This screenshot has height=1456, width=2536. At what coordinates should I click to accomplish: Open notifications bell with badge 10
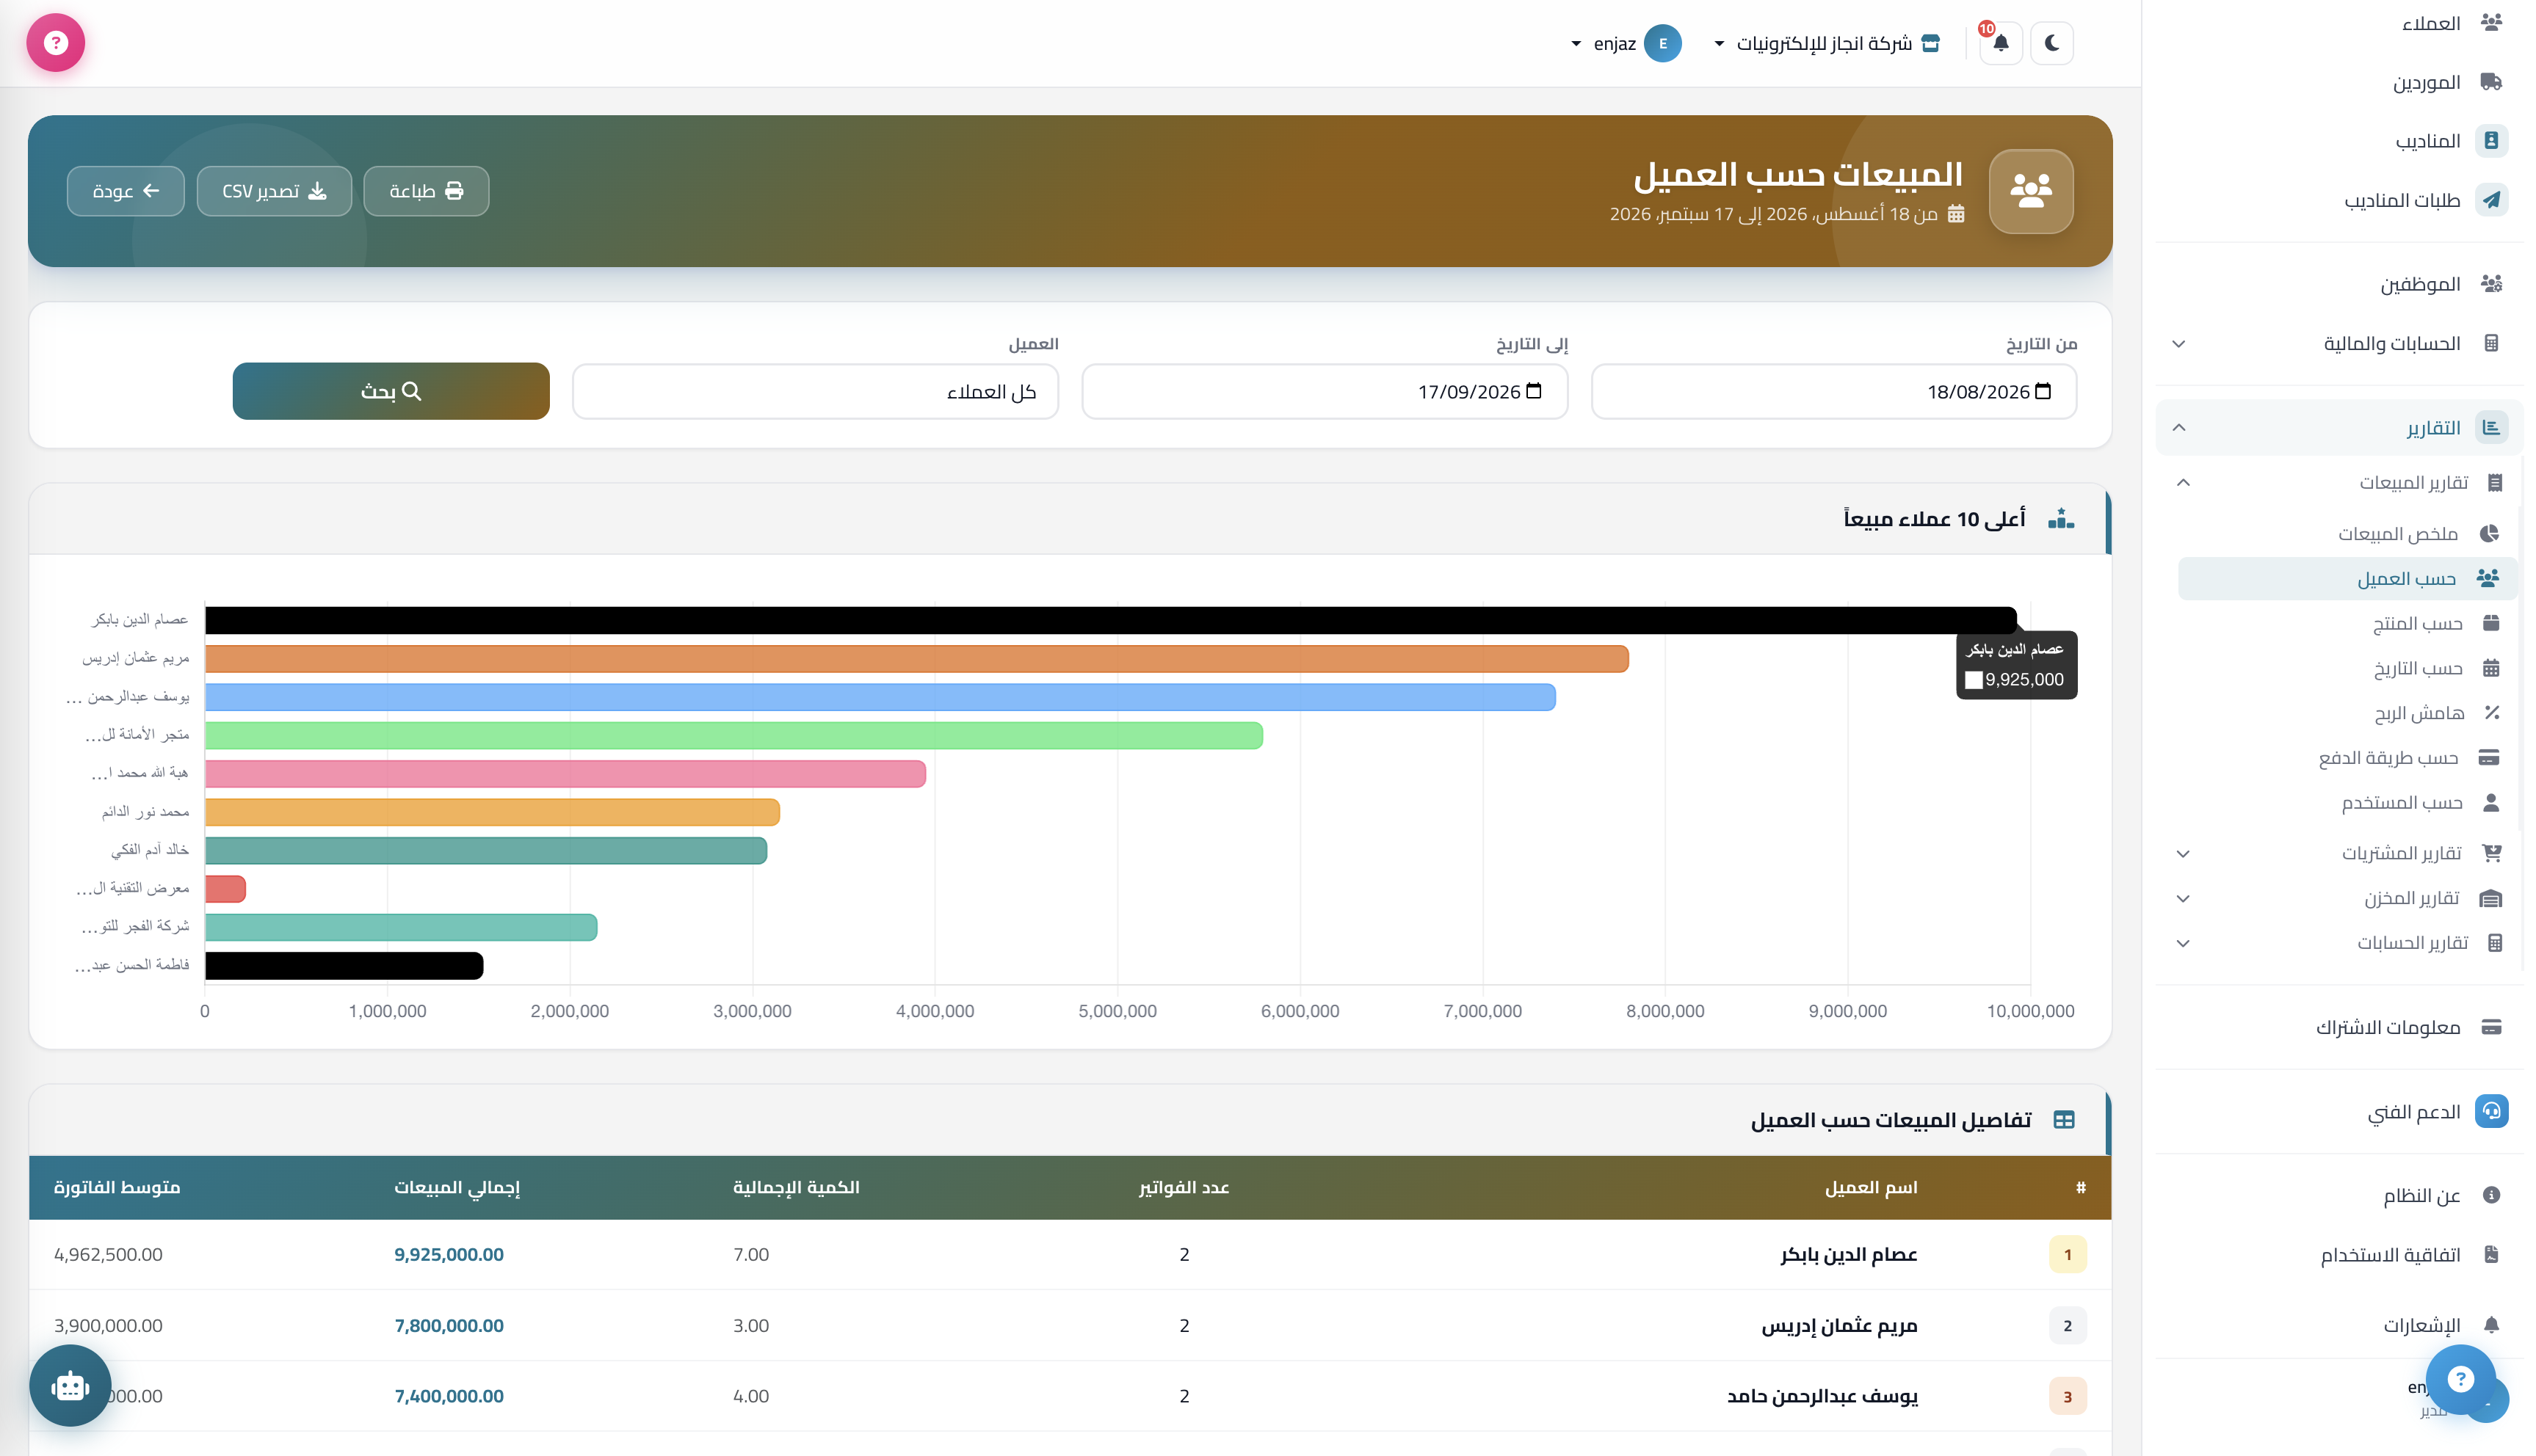pyautogui.click(x=2001, y=43)
